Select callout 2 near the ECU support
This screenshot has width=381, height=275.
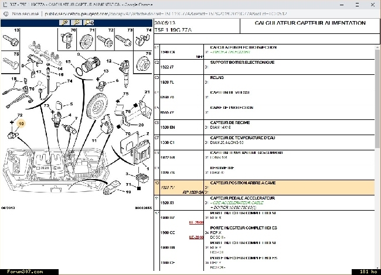(148, 133)
